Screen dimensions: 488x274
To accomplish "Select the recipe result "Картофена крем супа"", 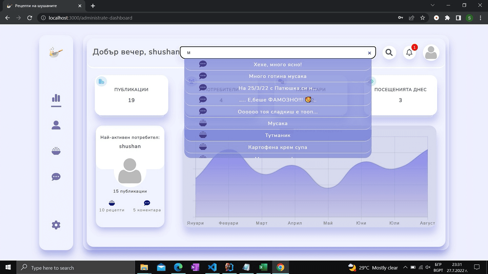I will [278, 147].
